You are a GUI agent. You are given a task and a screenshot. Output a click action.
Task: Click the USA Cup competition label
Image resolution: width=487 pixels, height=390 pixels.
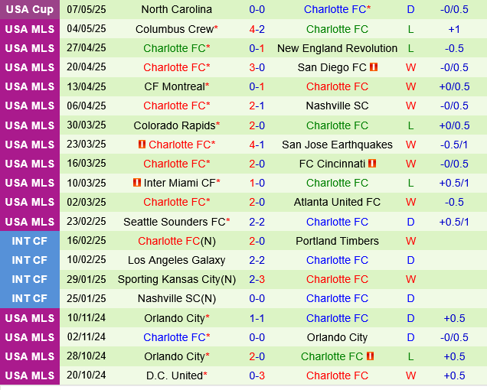(30, 9)
